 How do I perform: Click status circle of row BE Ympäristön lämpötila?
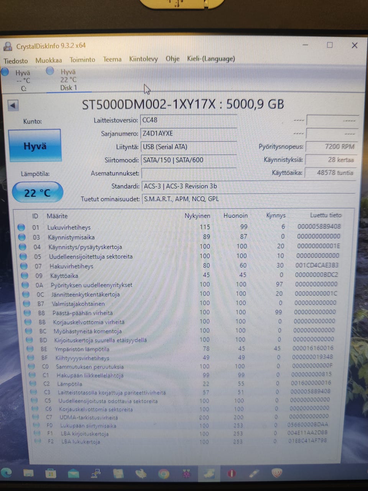coord(30,349)
